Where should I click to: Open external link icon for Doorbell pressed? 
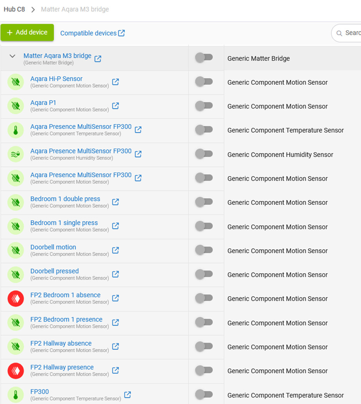pyautogui.click(x=115, y=274)
